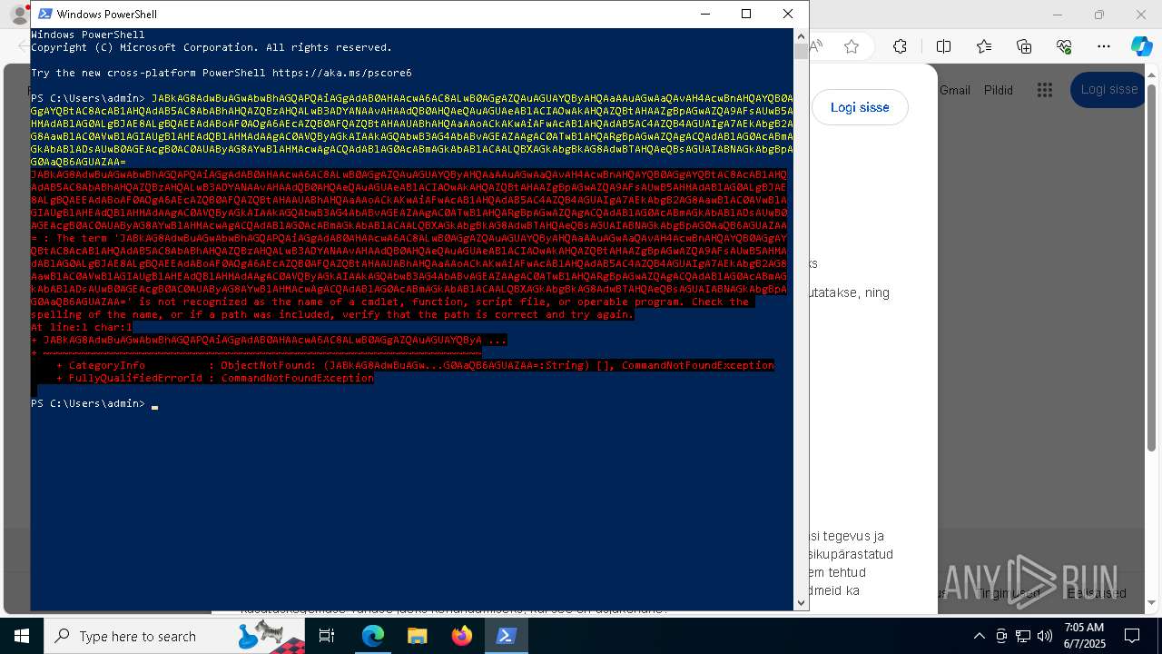The width and height of the screenshot is (1162, 654).
Task: Add page to favorites with the Edge star icon
Action: [x=852, y=46]
